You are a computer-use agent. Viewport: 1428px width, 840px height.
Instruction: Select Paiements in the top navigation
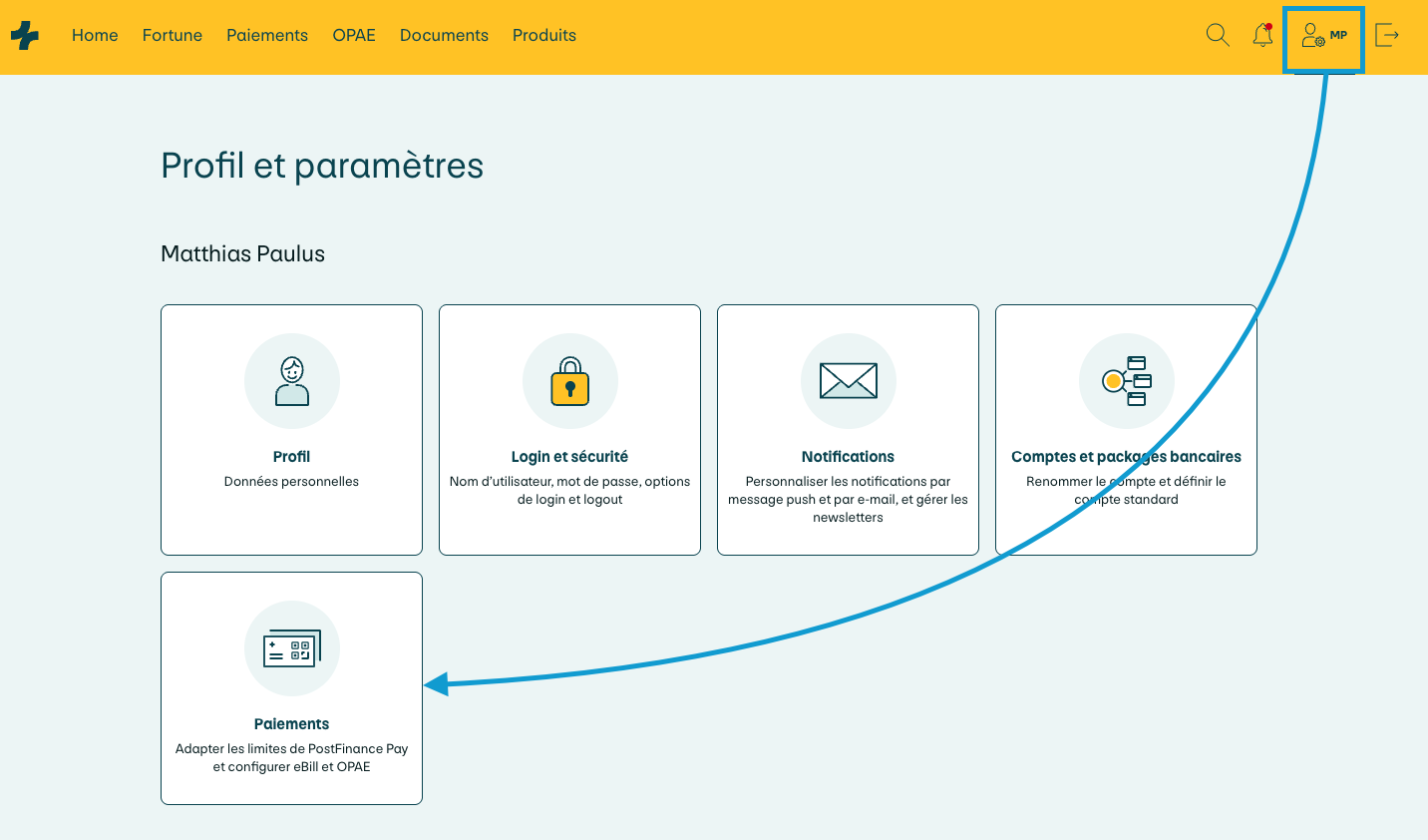(x=266, y=35)
